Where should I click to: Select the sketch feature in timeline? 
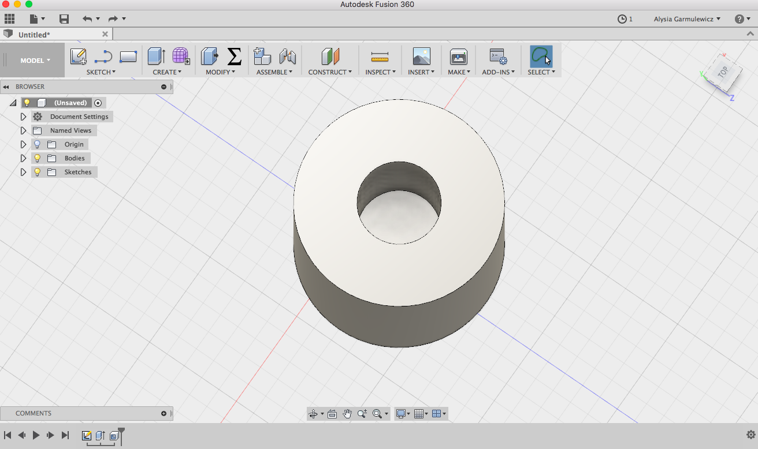point(87,436)
